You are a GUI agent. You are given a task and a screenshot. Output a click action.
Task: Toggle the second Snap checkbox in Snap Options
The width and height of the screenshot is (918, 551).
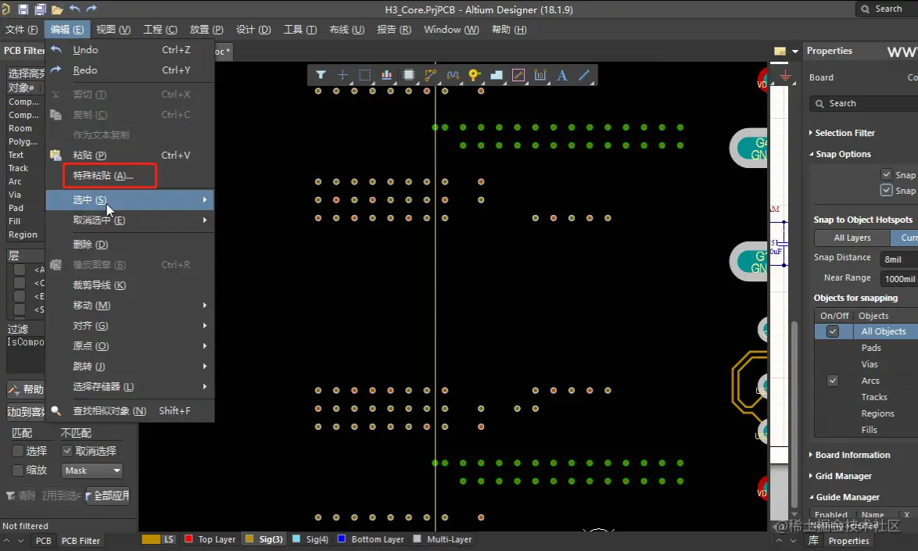(887, 190)
